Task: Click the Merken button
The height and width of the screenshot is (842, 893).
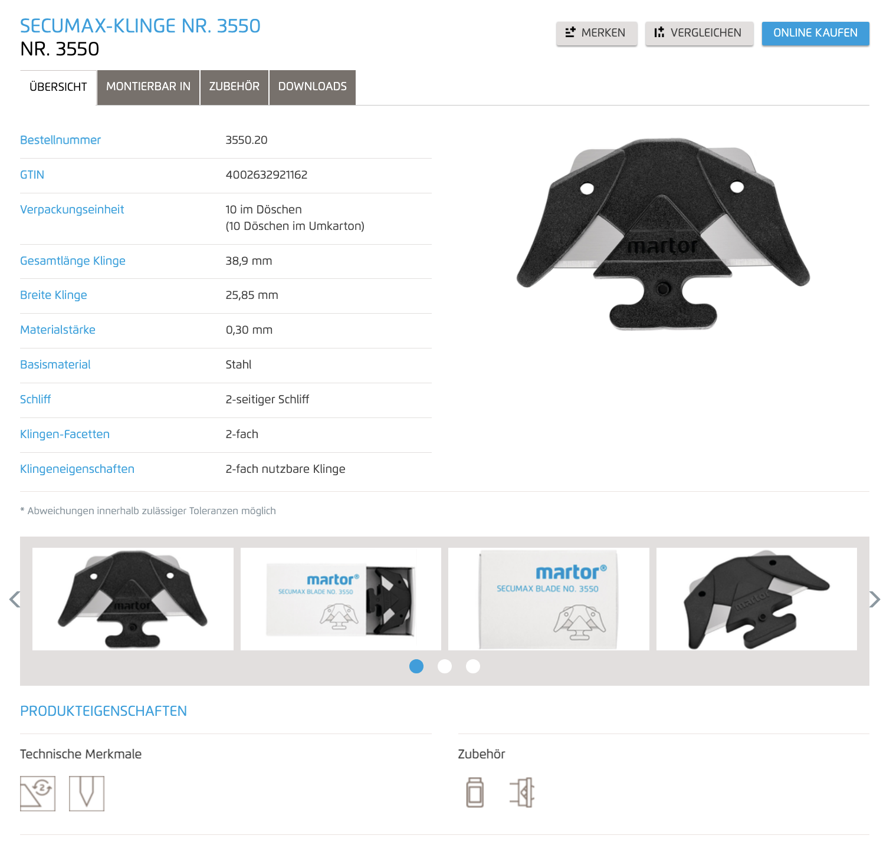Action: pos(597,33)
